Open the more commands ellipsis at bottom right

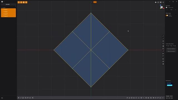click(163, 98)
